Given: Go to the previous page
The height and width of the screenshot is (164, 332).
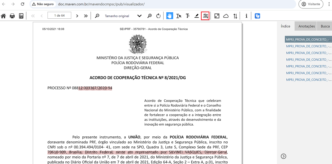Looking at the screenshot, I should coord(42,16).
